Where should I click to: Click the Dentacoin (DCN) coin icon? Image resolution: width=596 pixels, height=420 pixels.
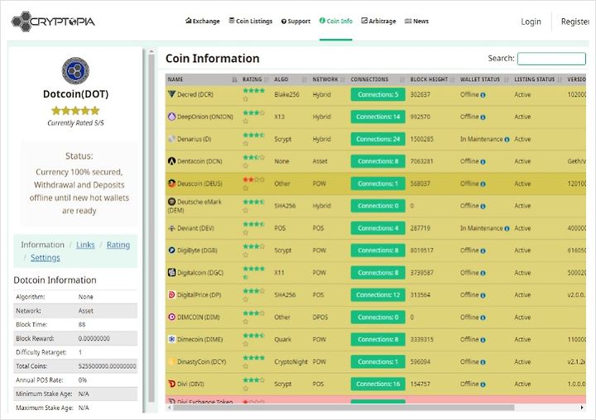tap(172, 161)
